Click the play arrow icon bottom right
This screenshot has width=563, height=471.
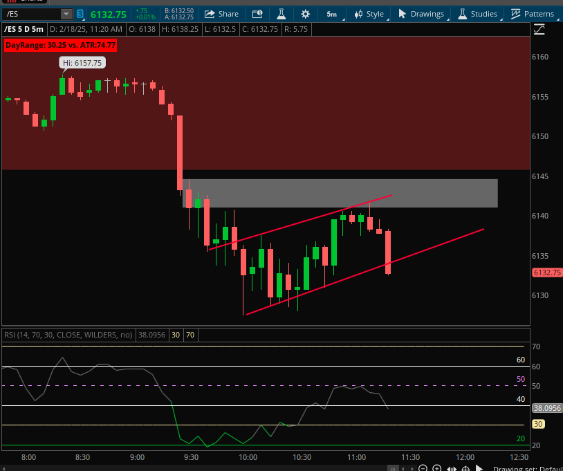pyautogui.click(x=479, y=468)
